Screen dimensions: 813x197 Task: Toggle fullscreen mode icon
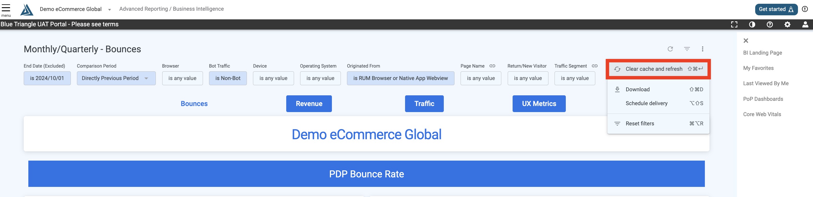click(734, 24)
